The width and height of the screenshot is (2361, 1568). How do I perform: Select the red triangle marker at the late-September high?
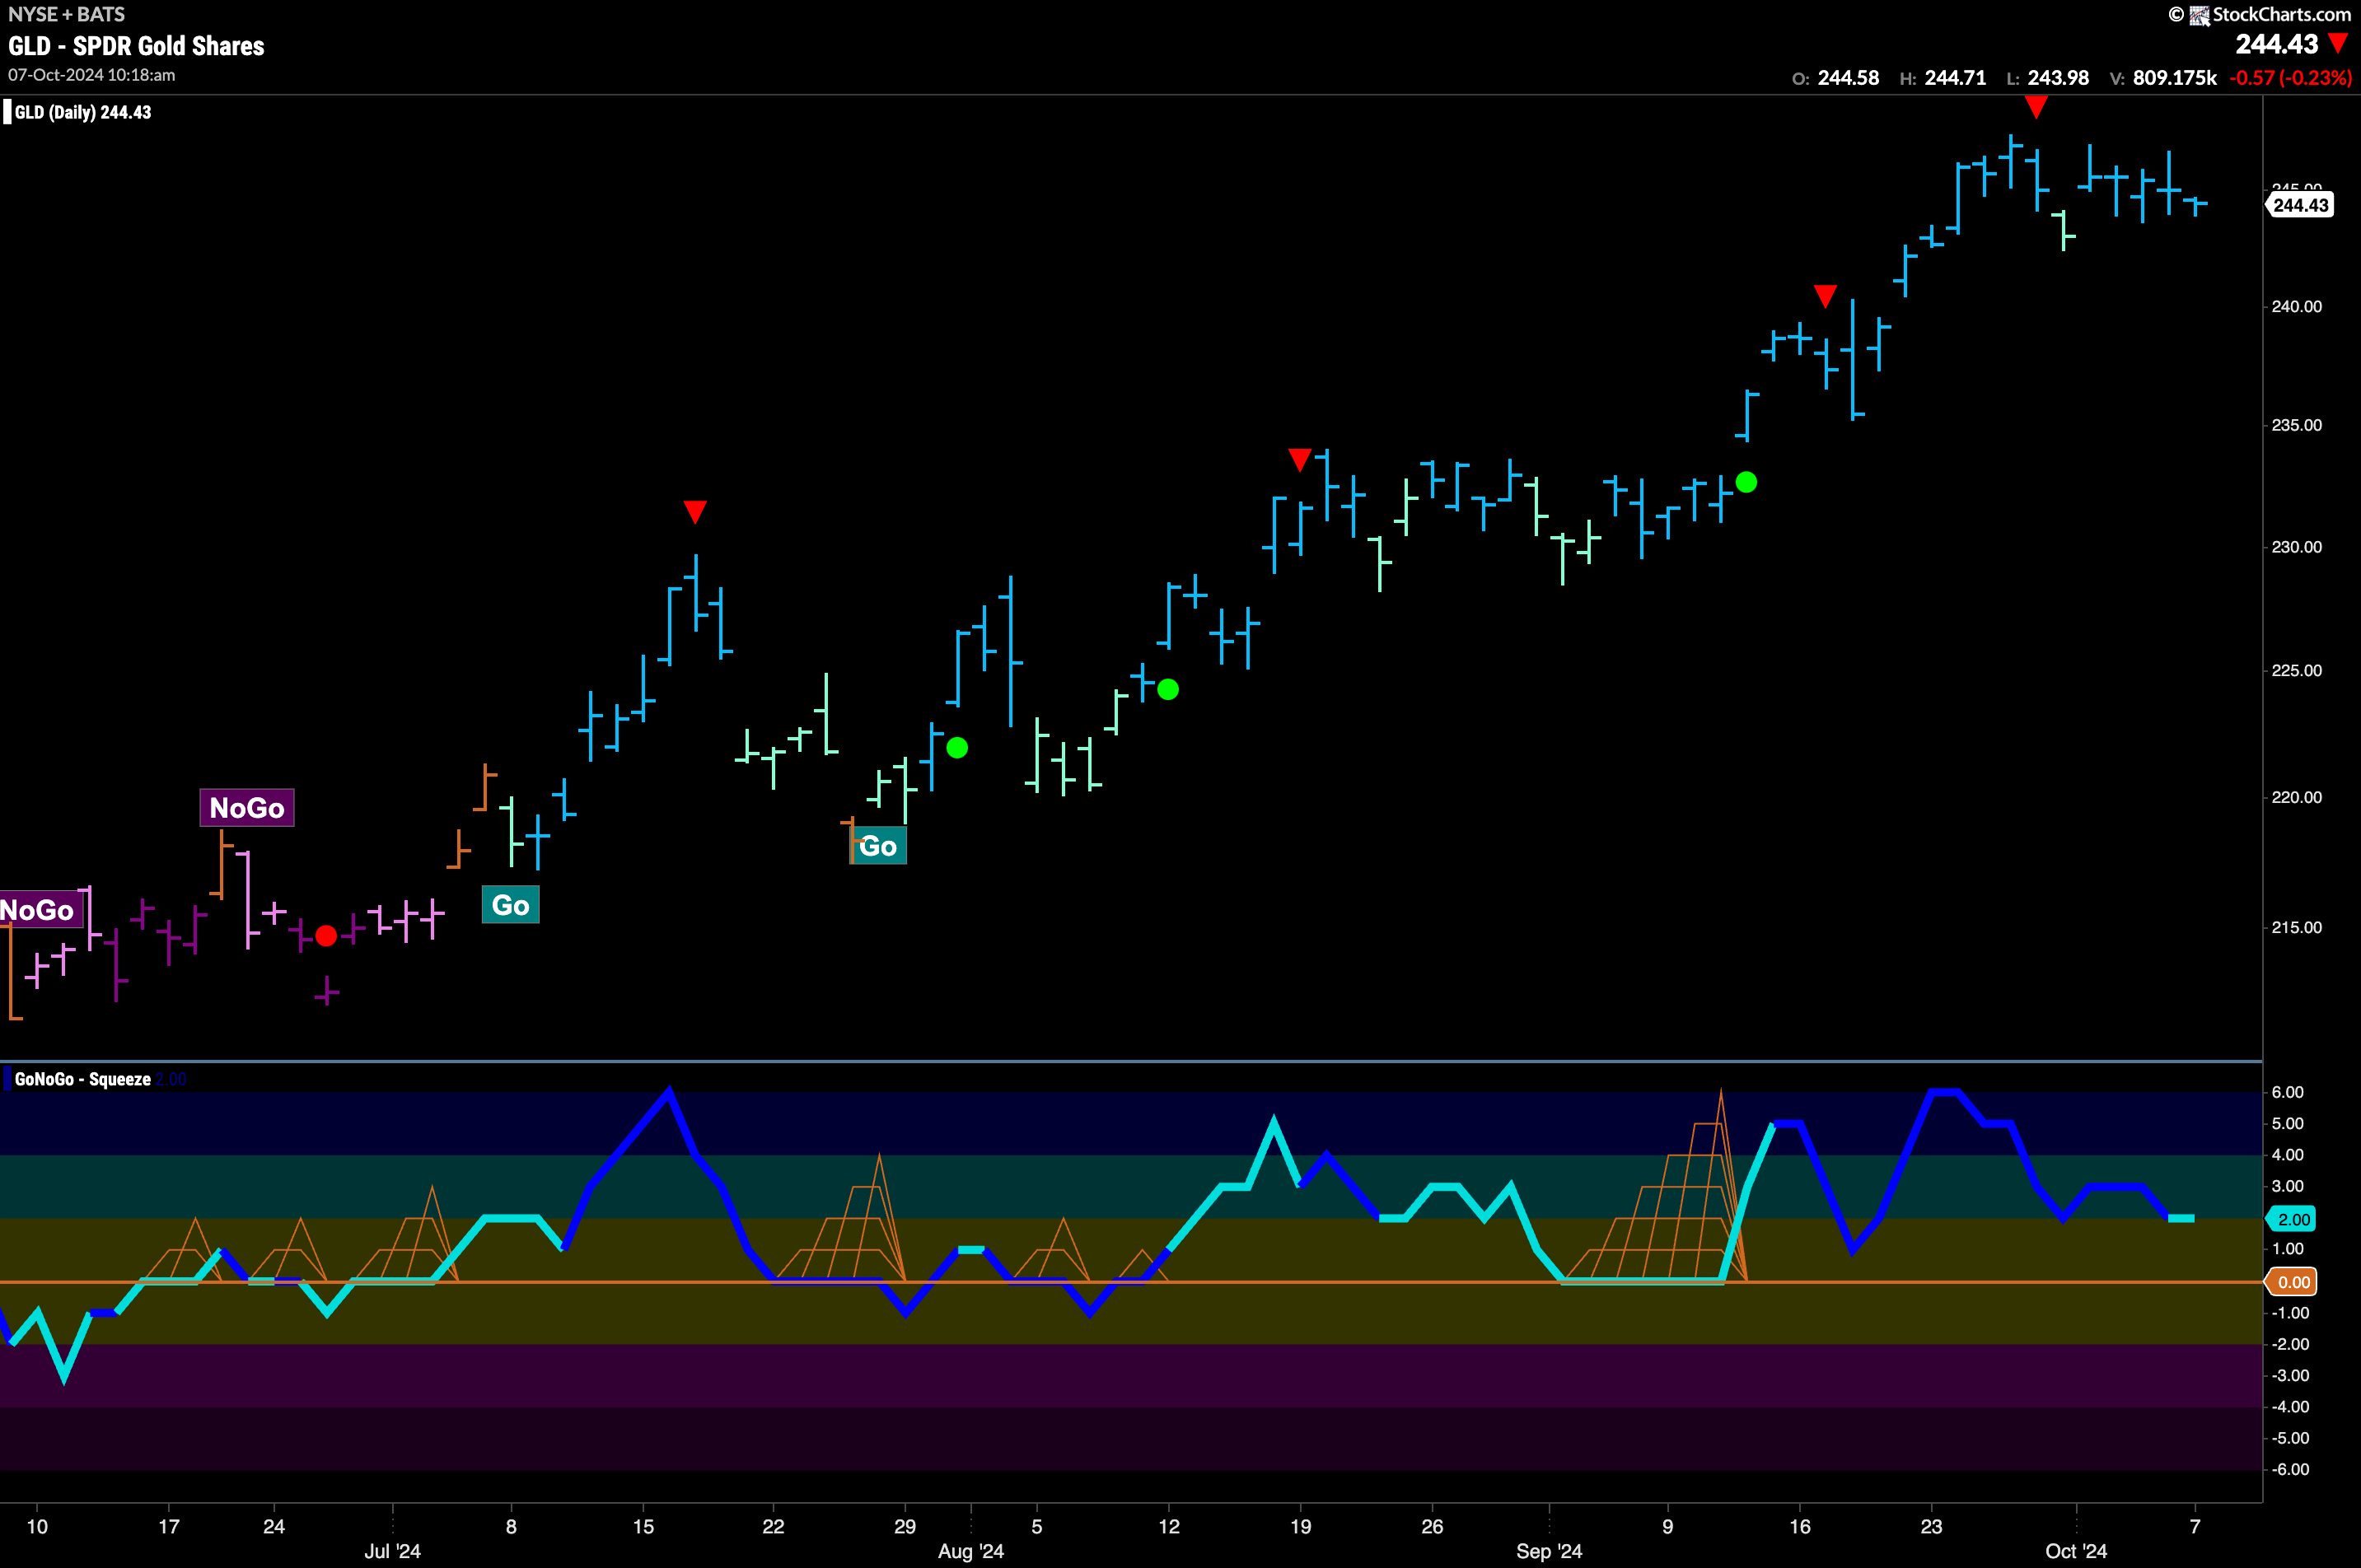pos(2036,107)
